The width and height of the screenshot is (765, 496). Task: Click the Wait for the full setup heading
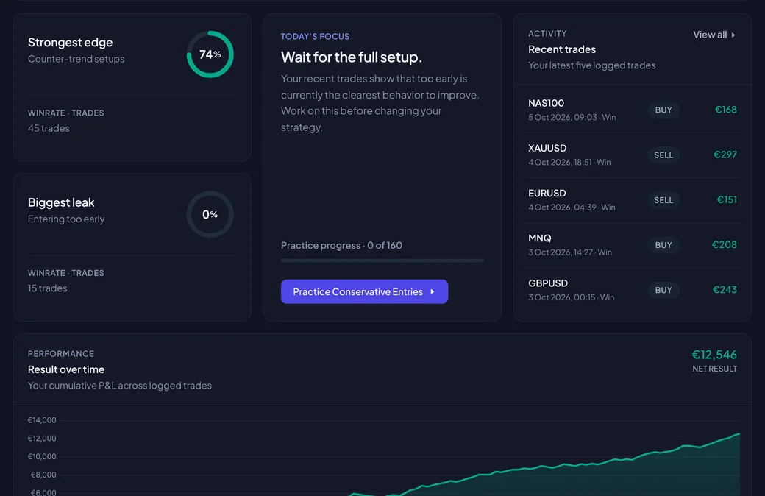tap(352, 57)
